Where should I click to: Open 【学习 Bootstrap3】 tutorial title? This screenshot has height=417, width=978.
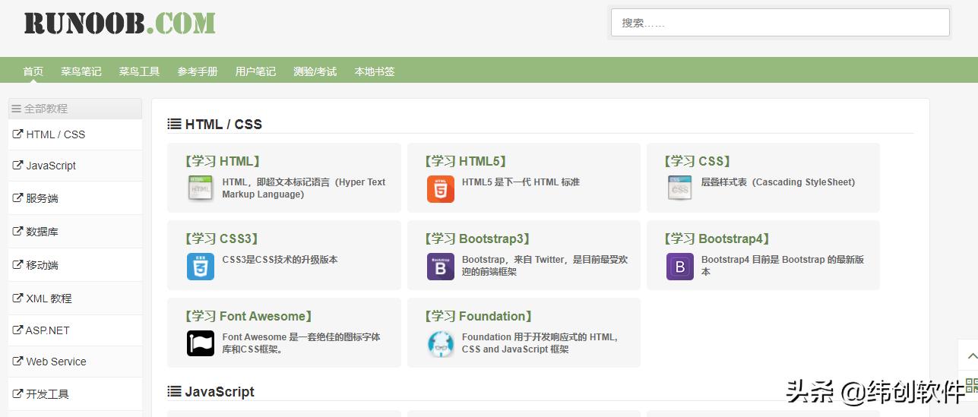coord(478,239)
